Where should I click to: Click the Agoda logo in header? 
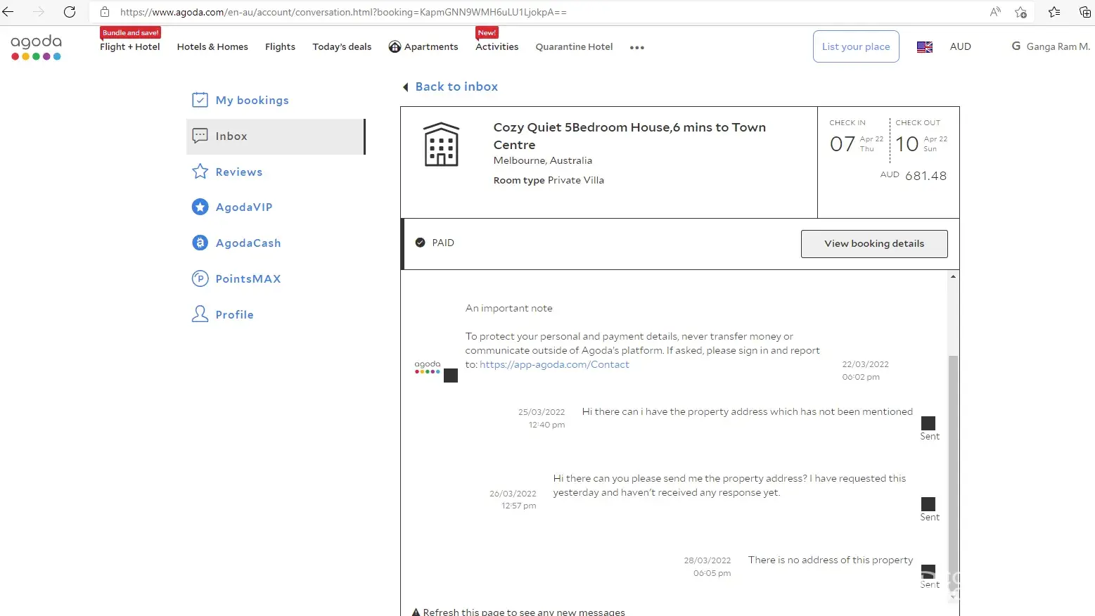[36, 47]
